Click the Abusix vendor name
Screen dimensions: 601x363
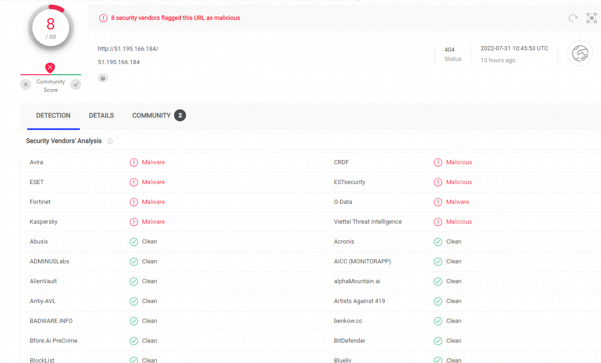pyautogui.click(x=39, y=242)
